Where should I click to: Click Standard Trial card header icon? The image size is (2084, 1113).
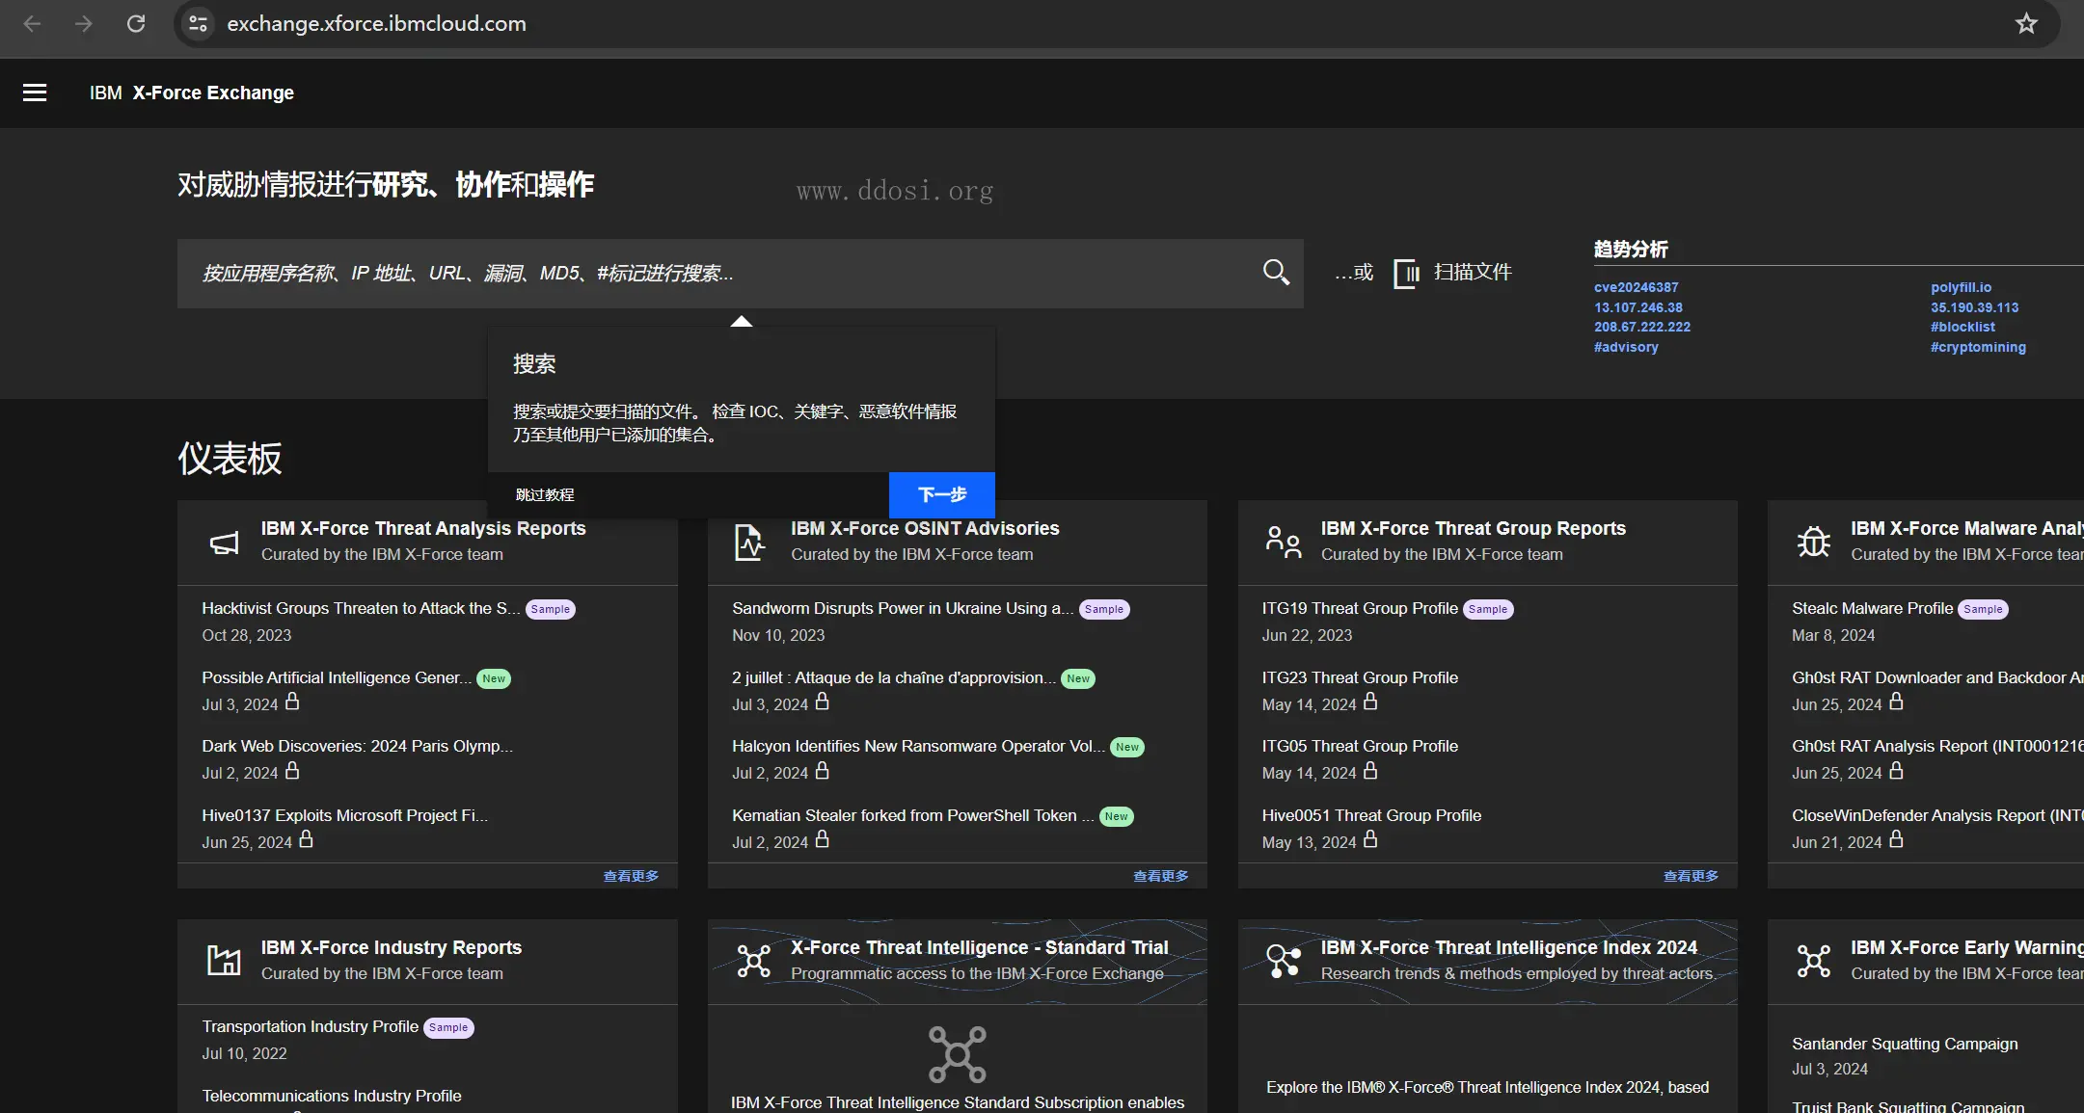point(753,961)
